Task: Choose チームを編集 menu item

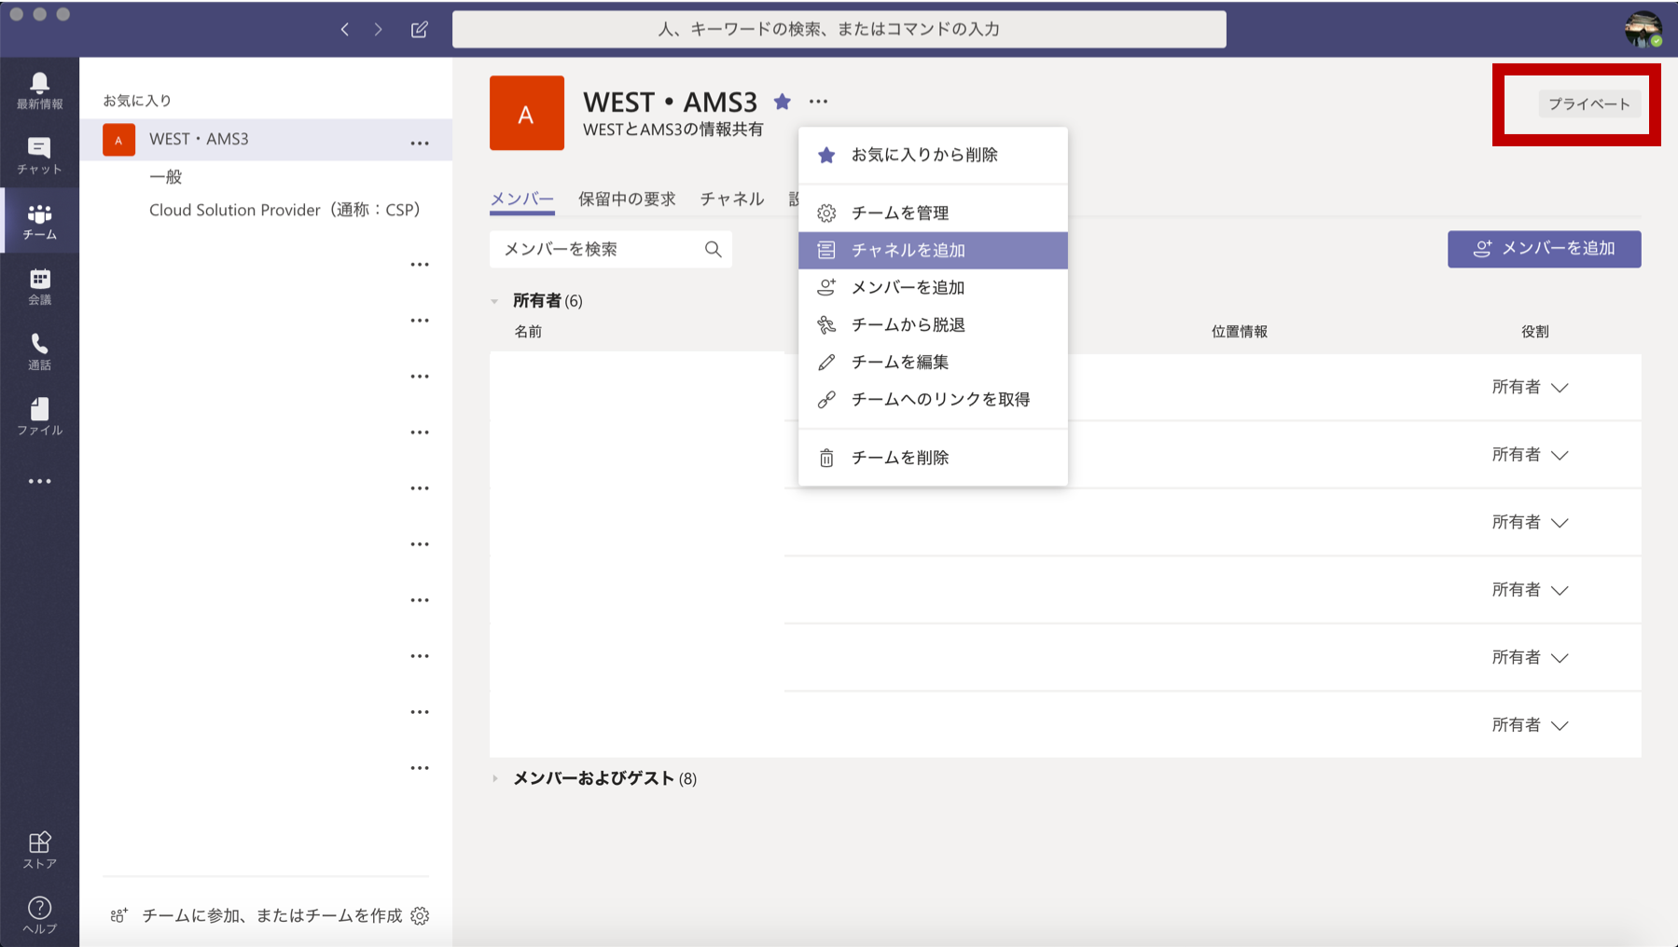Action: tap(933, 362)
